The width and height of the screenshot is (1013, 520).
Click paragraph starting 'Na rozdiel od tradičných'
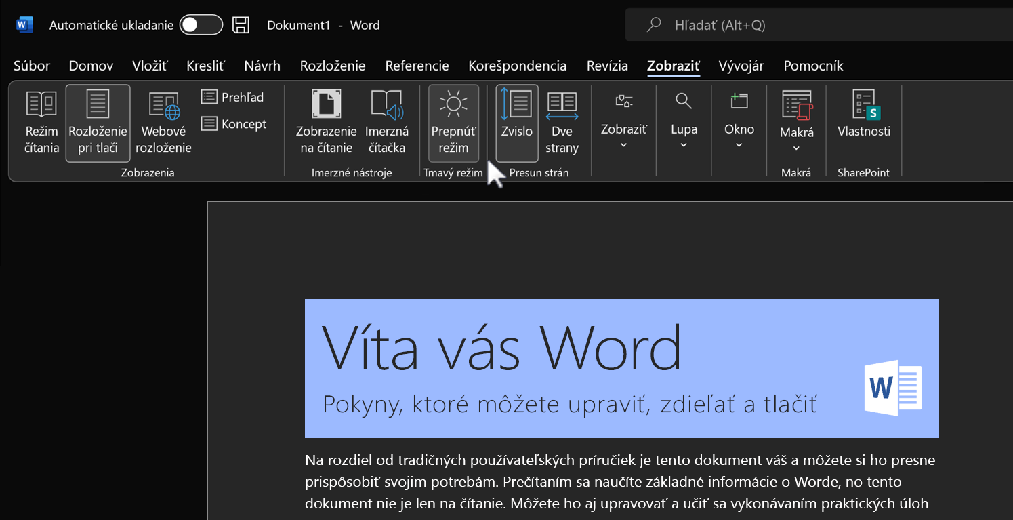621,482
